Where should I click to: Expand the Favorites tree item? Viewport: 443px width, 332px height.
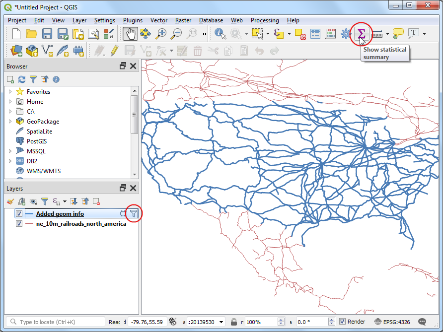pos(10,92)
